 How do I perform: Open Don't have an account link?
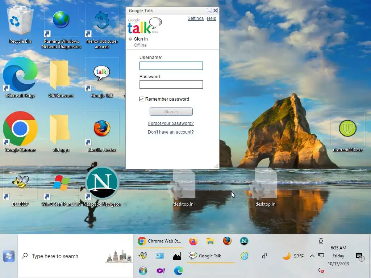(171, 132)
